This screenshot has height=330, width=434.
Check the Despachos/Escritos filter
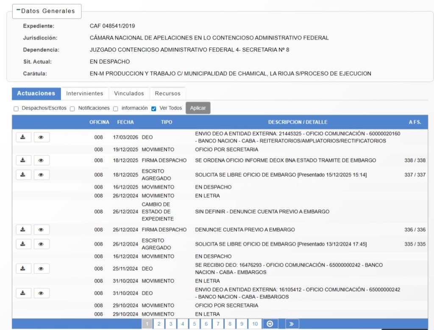coord(16,109)
